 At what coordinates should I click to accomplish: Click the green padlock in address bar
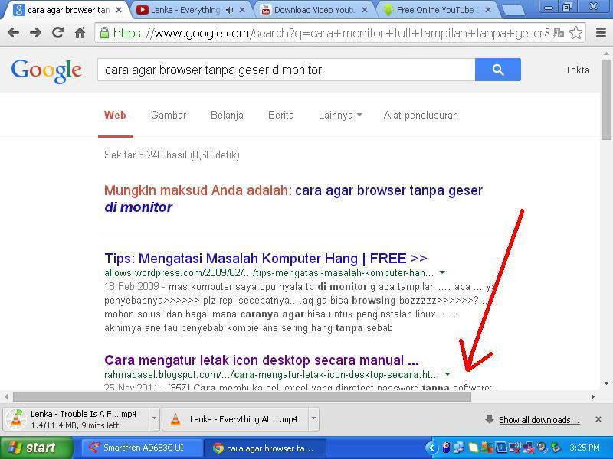[104, 33]
